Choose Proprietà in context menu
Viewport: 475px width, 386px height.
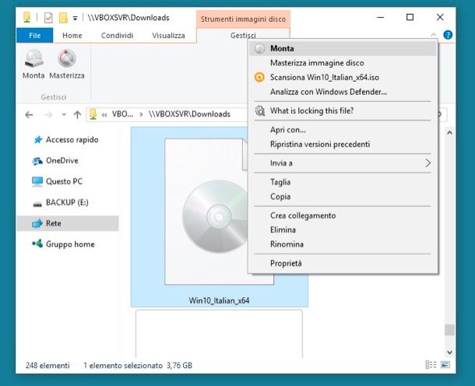click(343, 263)
